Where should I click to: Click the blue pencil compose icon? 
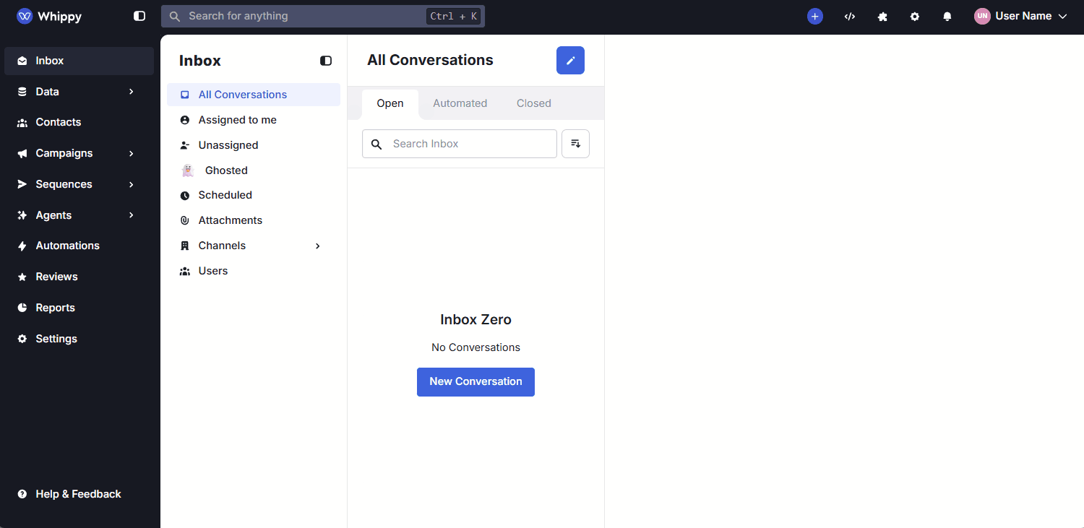570,60
